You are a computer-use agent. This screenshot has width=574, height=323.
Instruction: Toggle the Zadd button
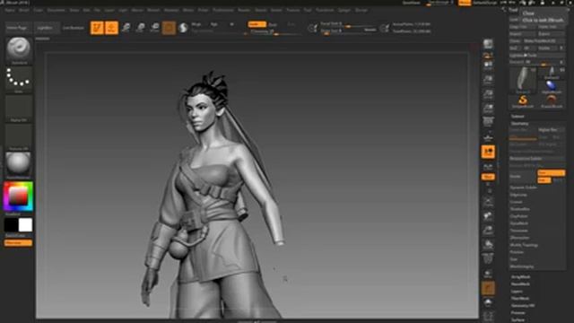click(257, 24)
